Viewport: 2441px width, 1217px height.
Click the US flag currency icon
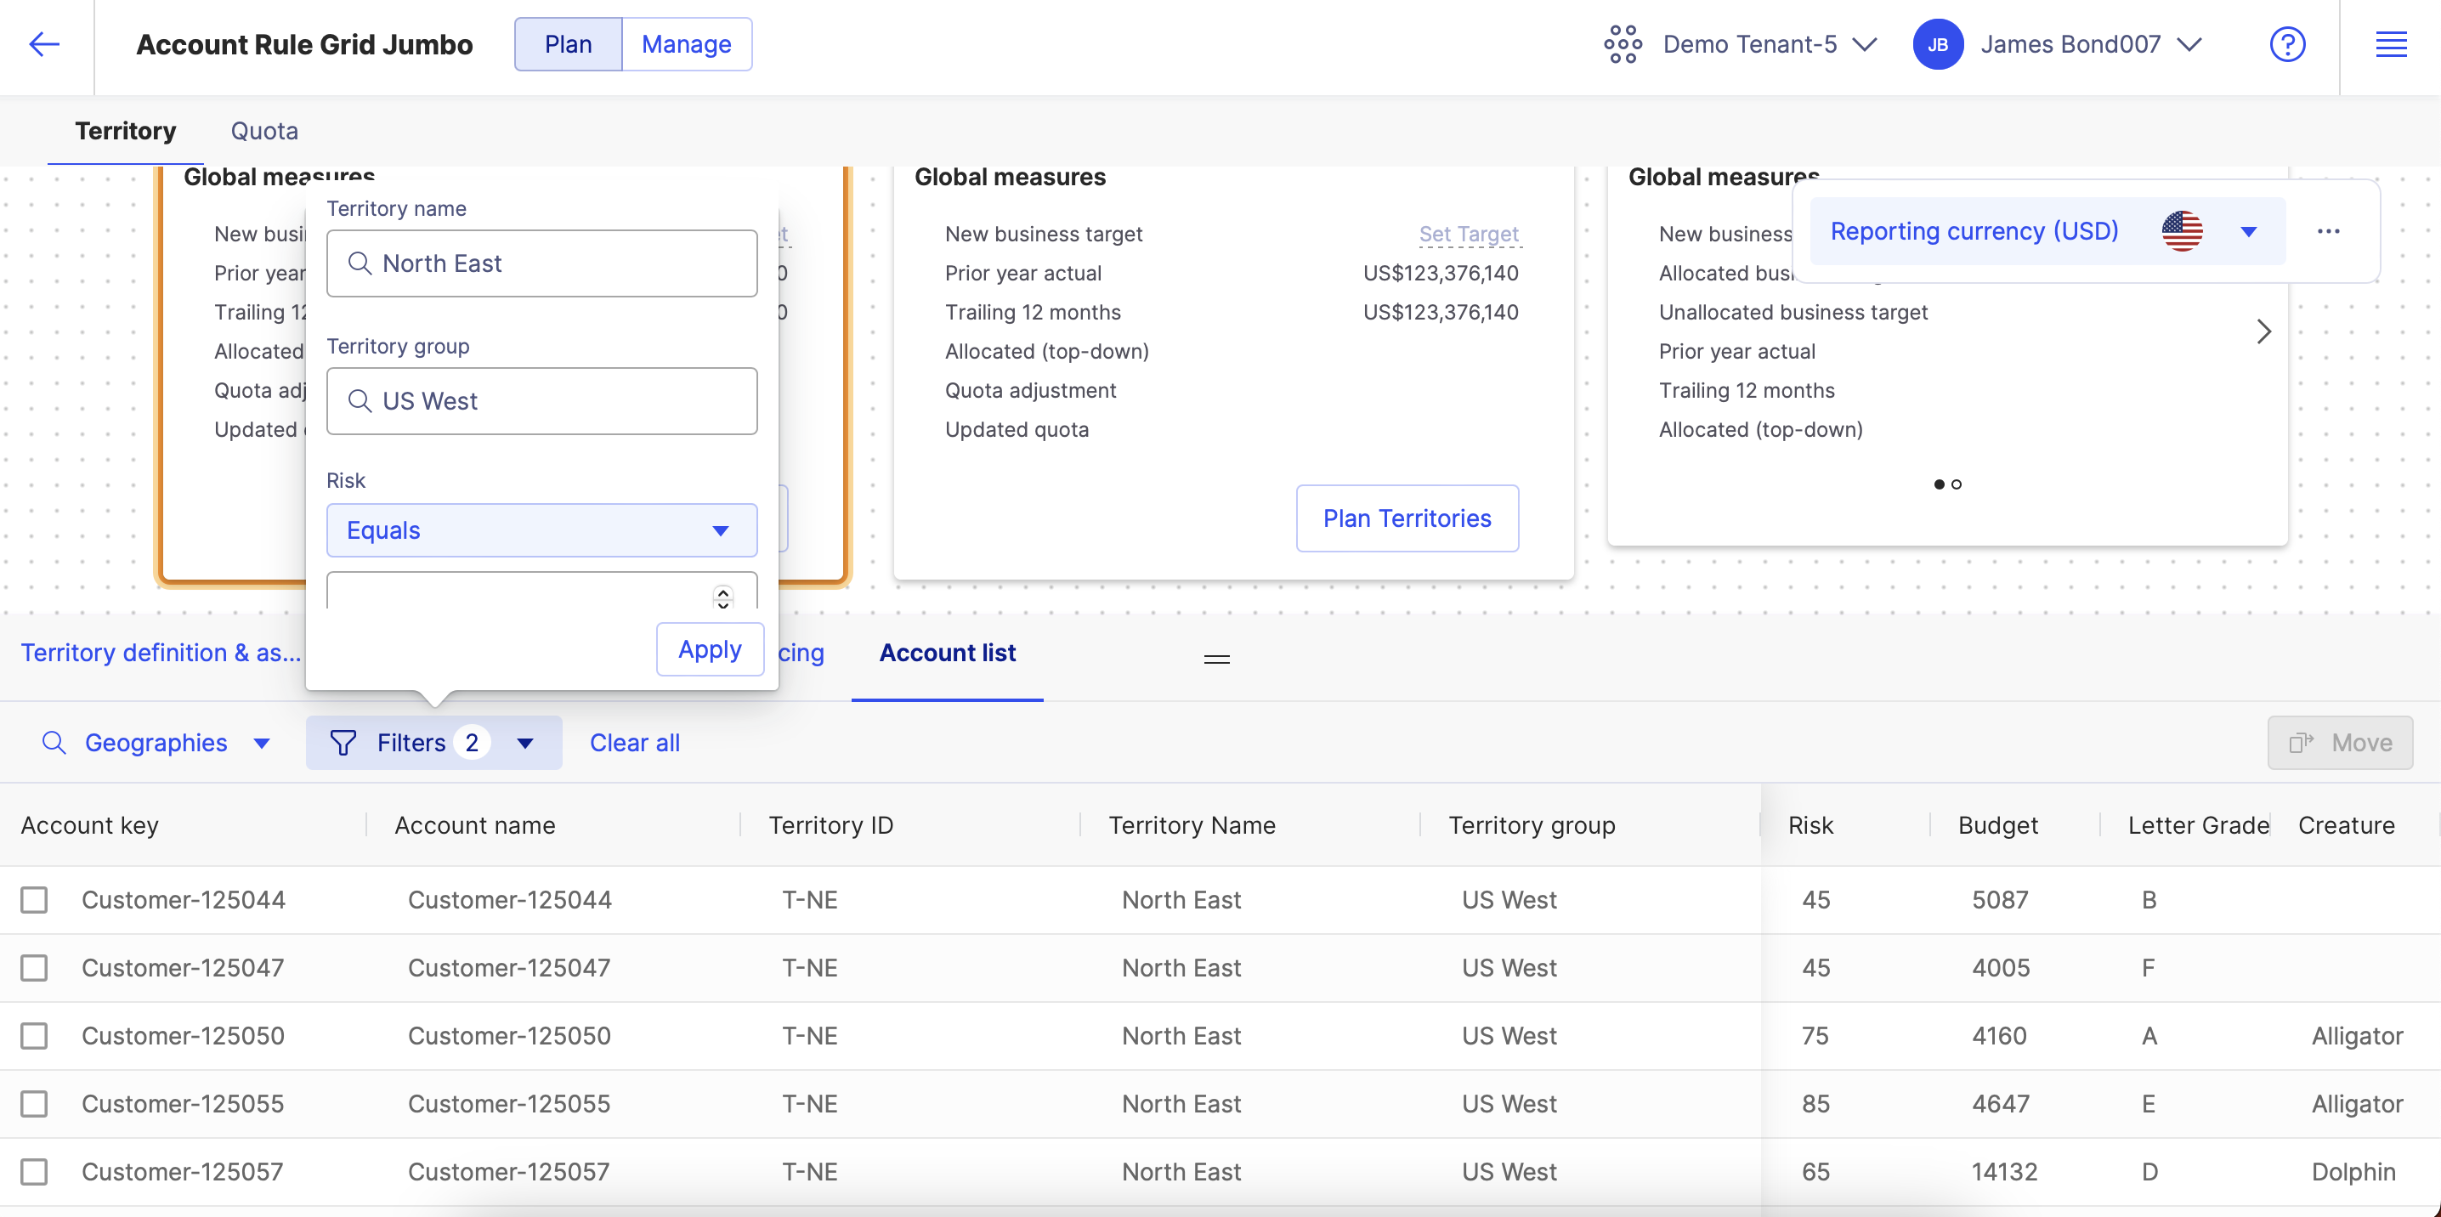point(2182,231)
